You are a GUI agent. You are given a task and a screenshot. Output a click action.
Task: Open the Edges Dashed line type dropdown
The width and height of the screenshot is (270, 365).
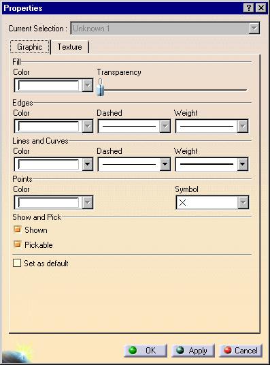(x=165, y=127)
